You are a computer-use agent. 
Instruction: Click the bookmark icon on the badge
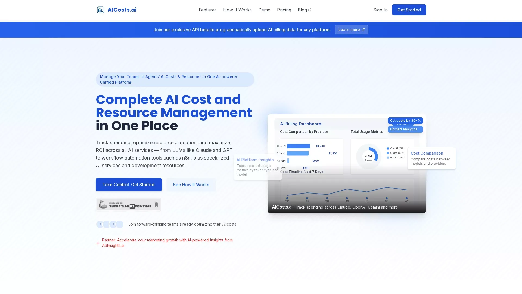pos(156,204)
